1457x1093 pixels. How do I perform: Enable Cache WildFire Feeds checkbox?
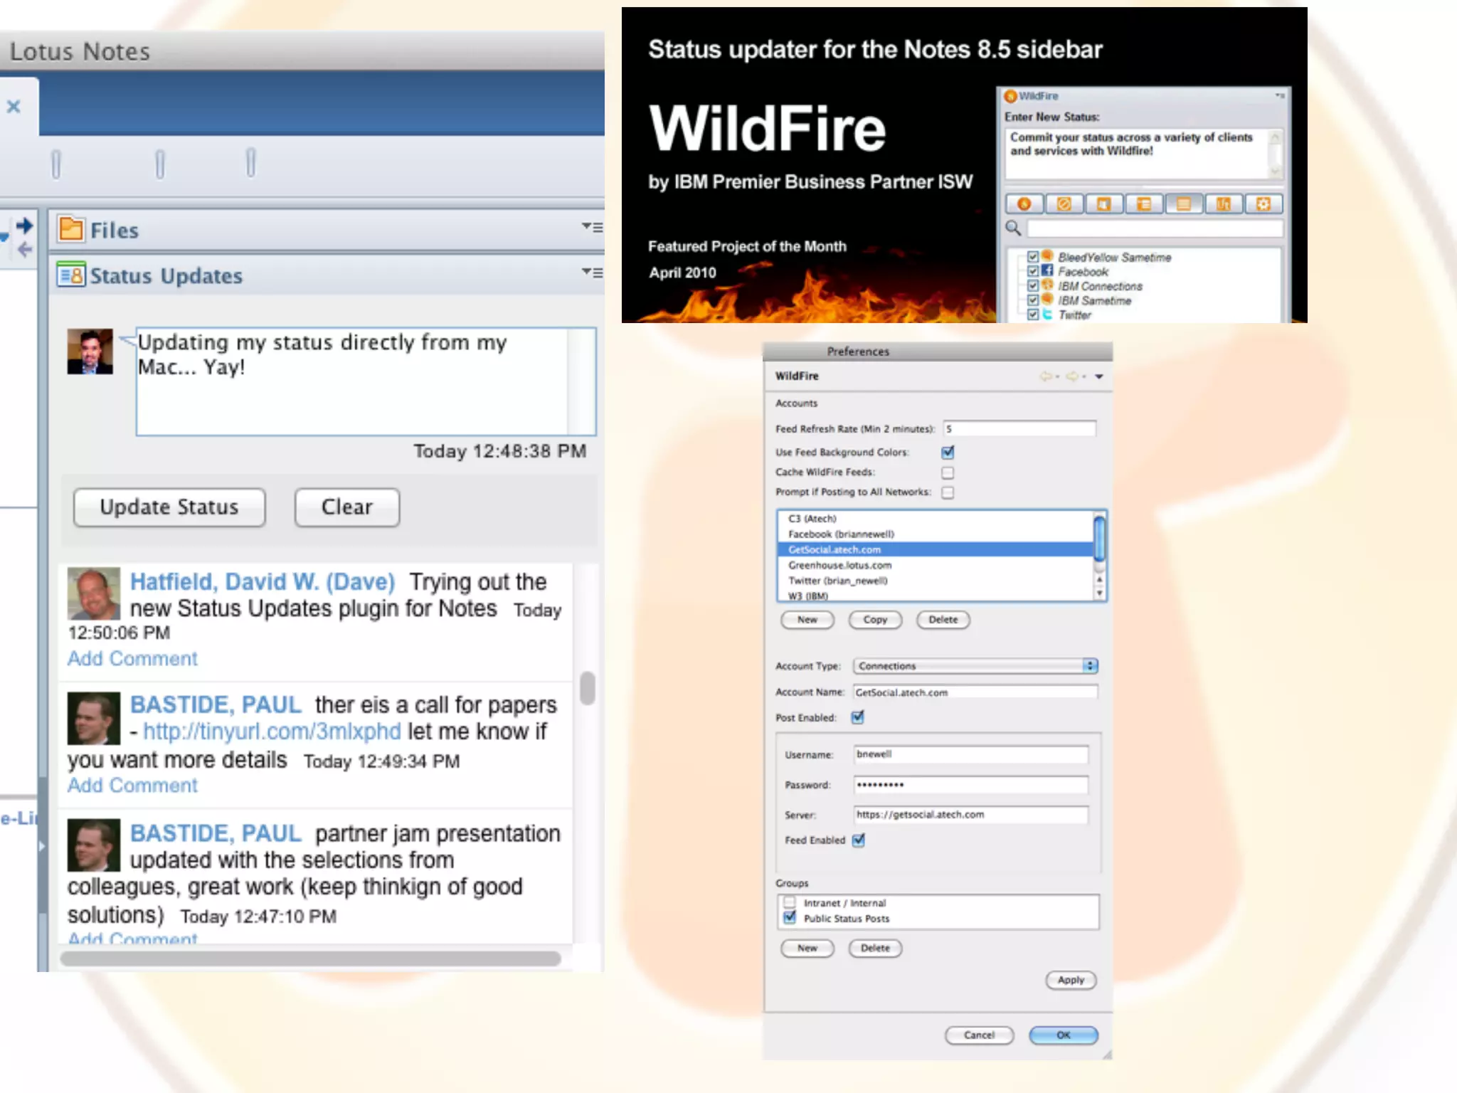tap(948, 472)
